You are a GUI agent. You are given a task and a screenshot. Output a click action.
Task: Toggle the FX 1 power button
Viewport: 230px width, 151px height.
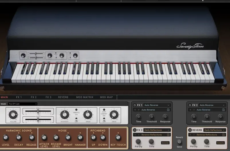[135, 105]
